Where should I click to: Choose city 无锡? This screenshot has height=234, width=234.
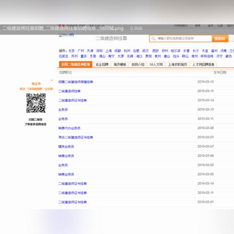(130, 56)
